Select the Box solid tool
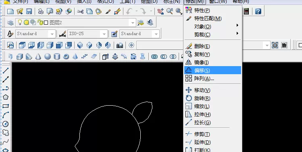302x152 pixels. tap(19, 56)
